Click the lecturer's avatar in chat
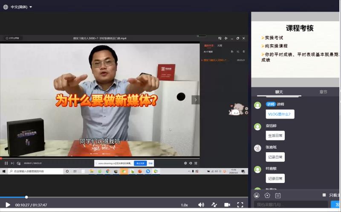The width and height of the screenshot is (341, 212). point(258,105)
